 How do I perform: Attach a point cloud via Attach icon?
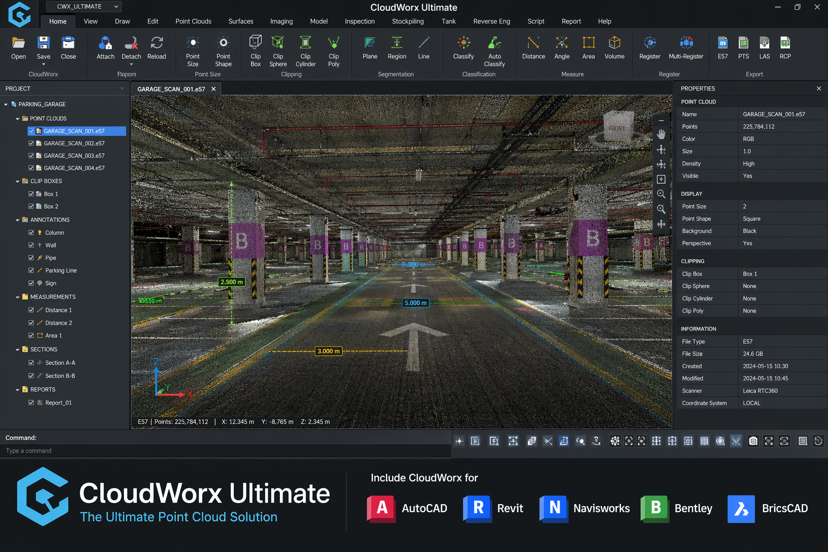106,48
